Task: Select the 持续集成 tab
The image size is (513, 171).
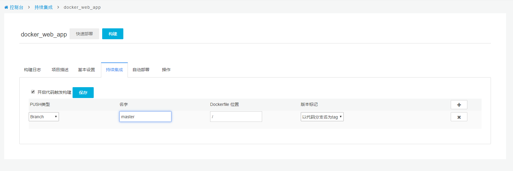Action: click(114, 70)
